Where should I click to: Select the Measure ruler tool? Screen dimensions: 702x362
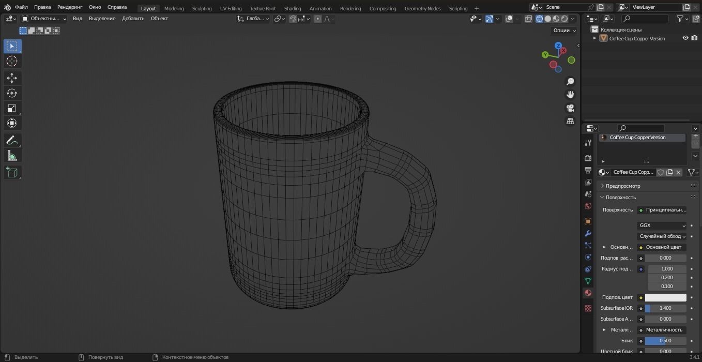[x=12, y=155]
